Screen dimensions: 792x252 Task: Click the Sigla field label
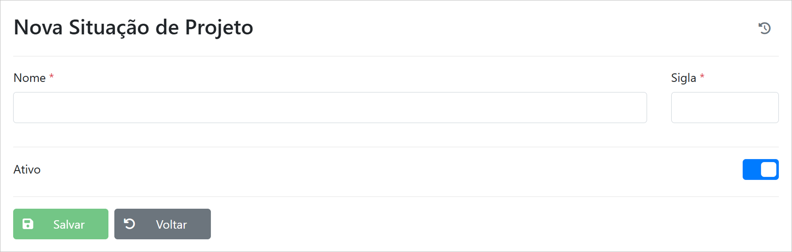683,78
